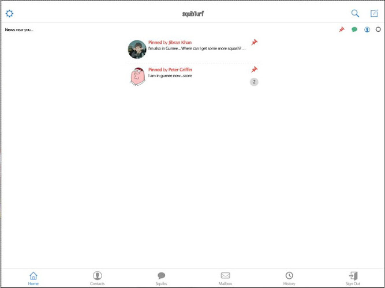385x288 pixels.
Task: View the History tab
Action: click(x=289, y=279)
